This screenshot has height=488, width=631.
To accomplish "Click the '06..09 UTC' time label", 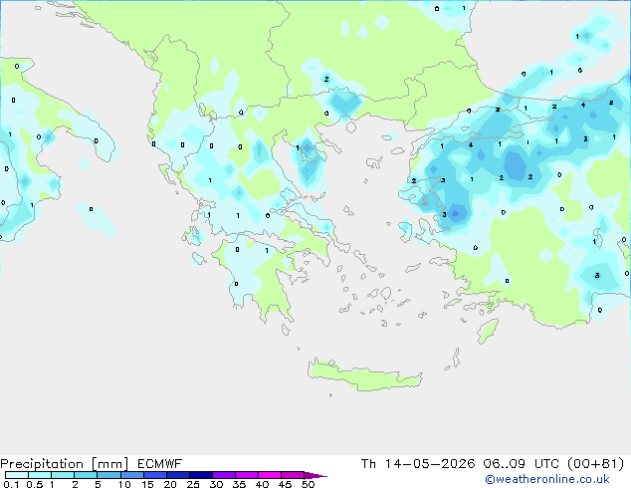I will (522, 464).
